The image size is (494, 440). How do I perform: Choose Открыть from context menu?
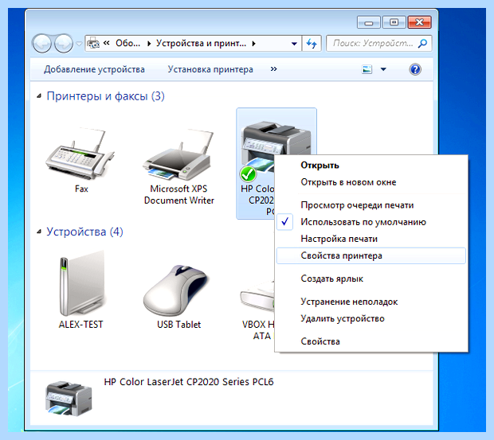coord(371,165)
